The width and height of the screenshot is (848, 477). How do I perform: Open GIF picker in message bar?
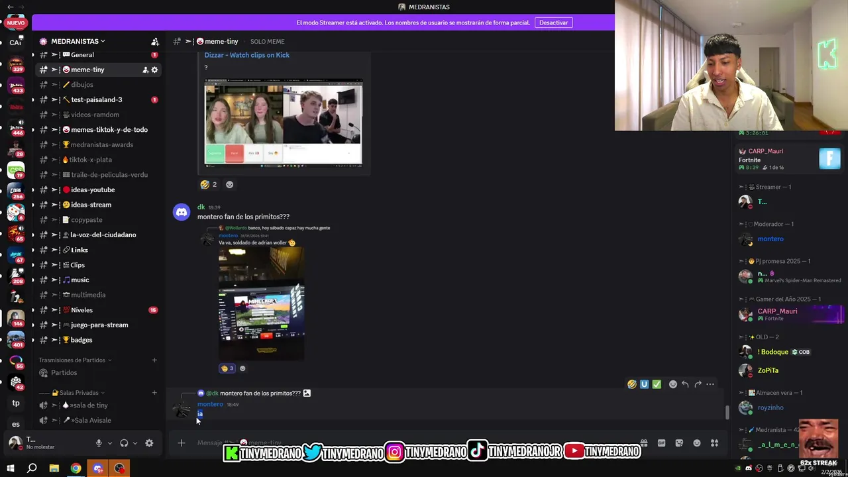[661, 443]
